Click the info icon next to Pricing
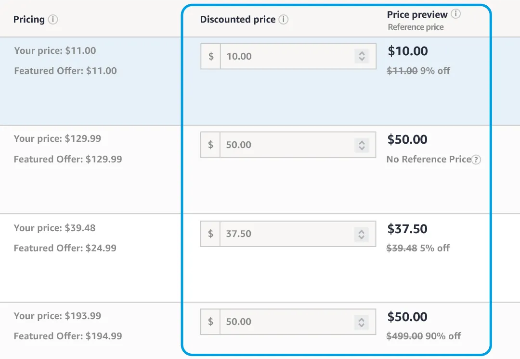520x359 pixels. pyautogui.click(x=53, y=20)
